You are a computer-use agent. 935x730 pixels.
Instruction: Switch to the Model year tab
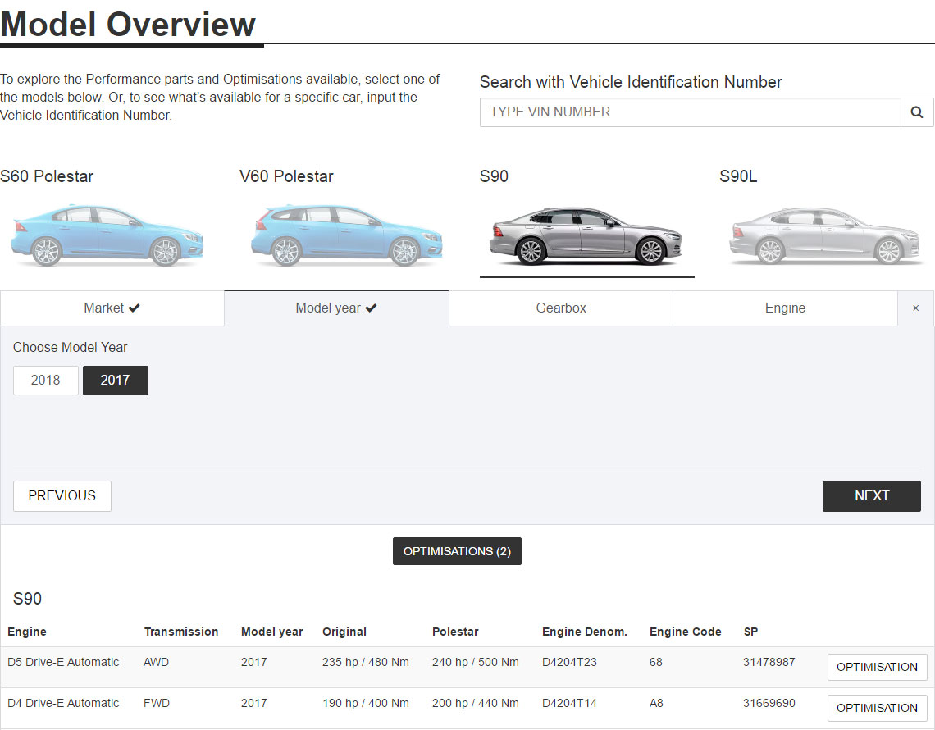(x=336, y=308)
